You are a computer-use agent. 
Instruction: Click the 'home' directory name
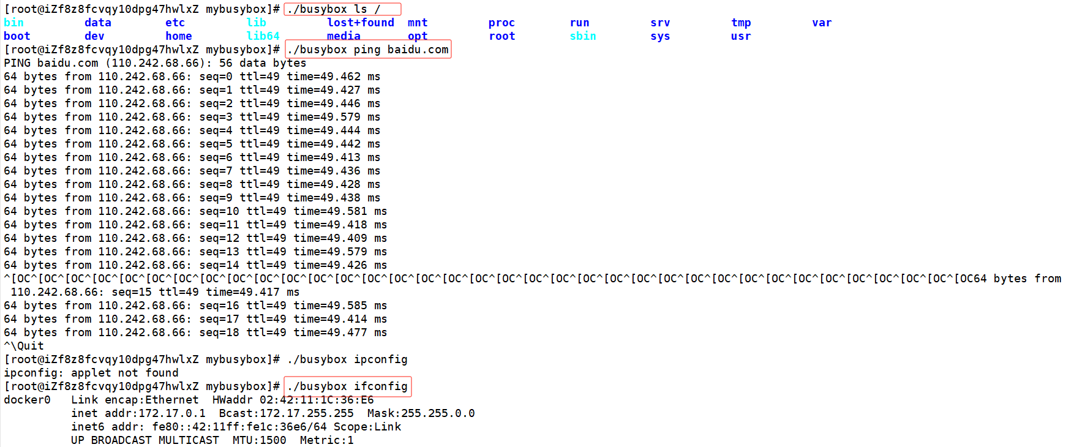click(x=179, y=36)
